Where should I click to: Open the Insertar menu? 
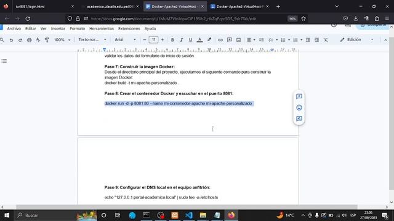point(58,29)
